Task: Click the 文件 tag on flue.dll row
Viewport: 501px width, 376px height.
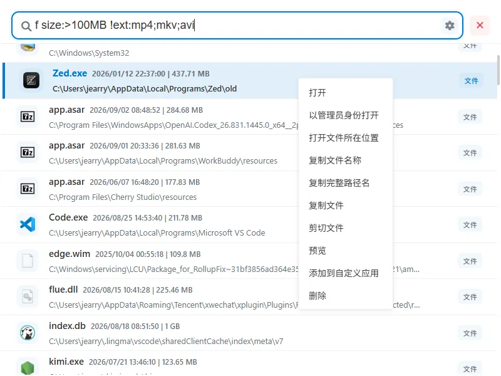Action: (470, 297)
